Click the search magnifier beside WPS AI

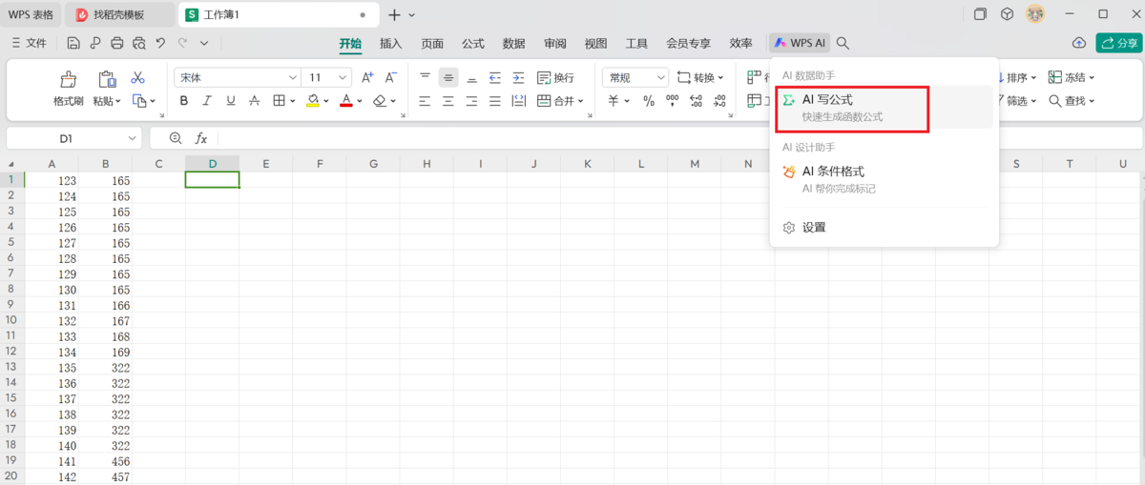tap(843, 43)
